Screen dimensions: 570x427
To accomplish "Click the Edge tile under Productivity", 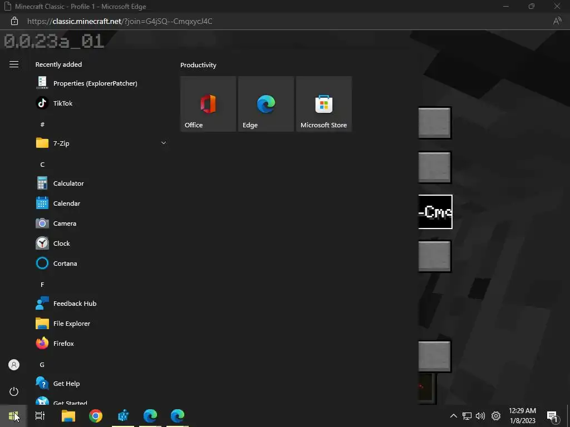I will point(266,104).
